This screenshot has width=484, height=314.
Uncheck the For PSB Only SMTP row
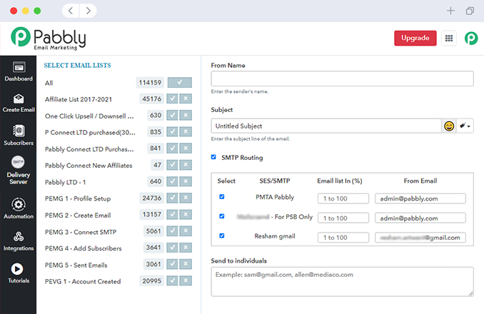221,216
